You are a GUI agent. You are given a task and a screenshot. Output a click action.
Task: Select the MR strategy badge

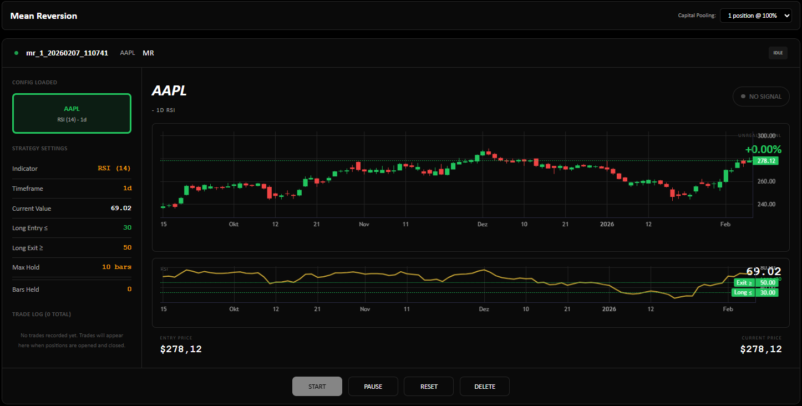pyautogui.click(x=148, y=53)
